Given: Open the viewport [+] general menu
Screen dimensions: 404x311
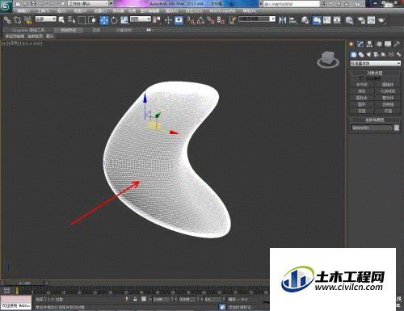Looking at the screenshot, I should point(4,44).
